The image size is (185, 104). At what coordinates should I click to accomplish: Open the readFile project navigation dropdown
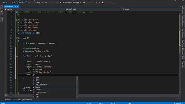(x=34, y=9)
